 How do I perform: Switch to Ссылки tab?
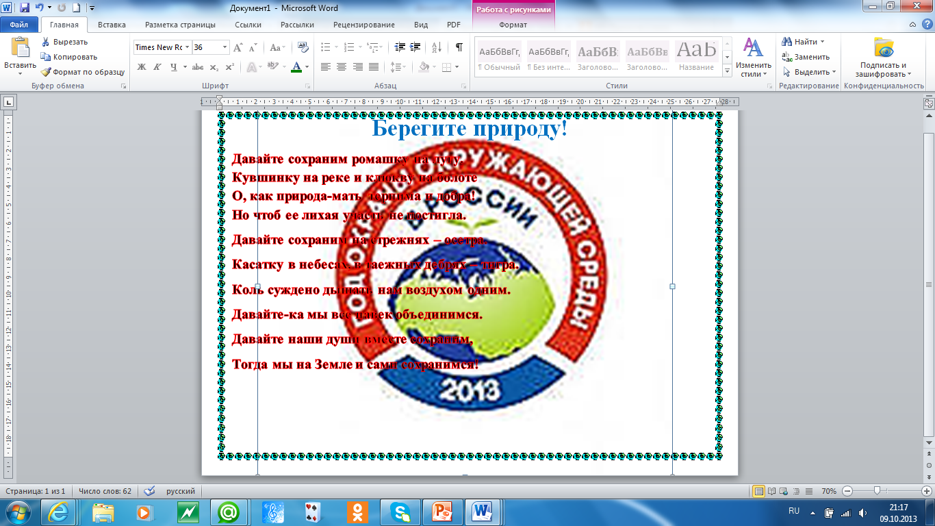[x=248, y=25]
